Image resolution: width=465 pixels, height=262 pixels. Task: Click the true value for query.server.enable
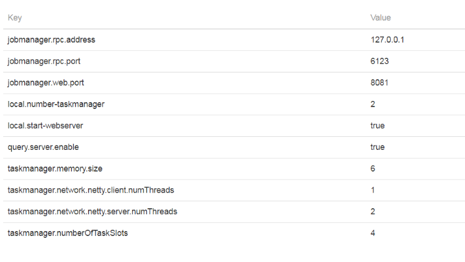pos(378,147)
